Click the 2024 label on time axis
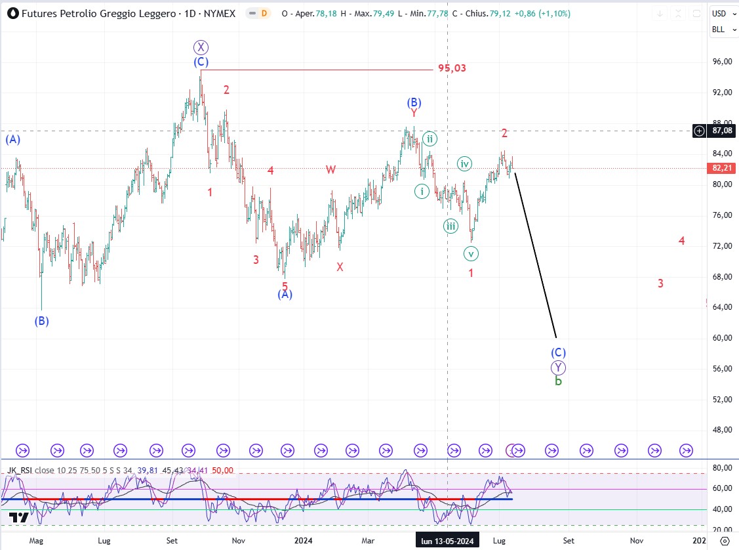Image resolution: width=739 pixels, height=550 pixels. coord(303,541)
